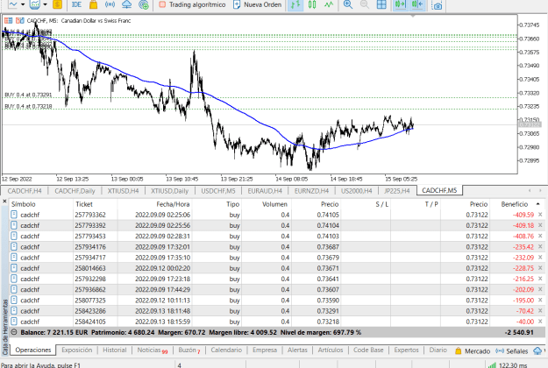Click the gold dollar symbol icon

coord(57,4)
